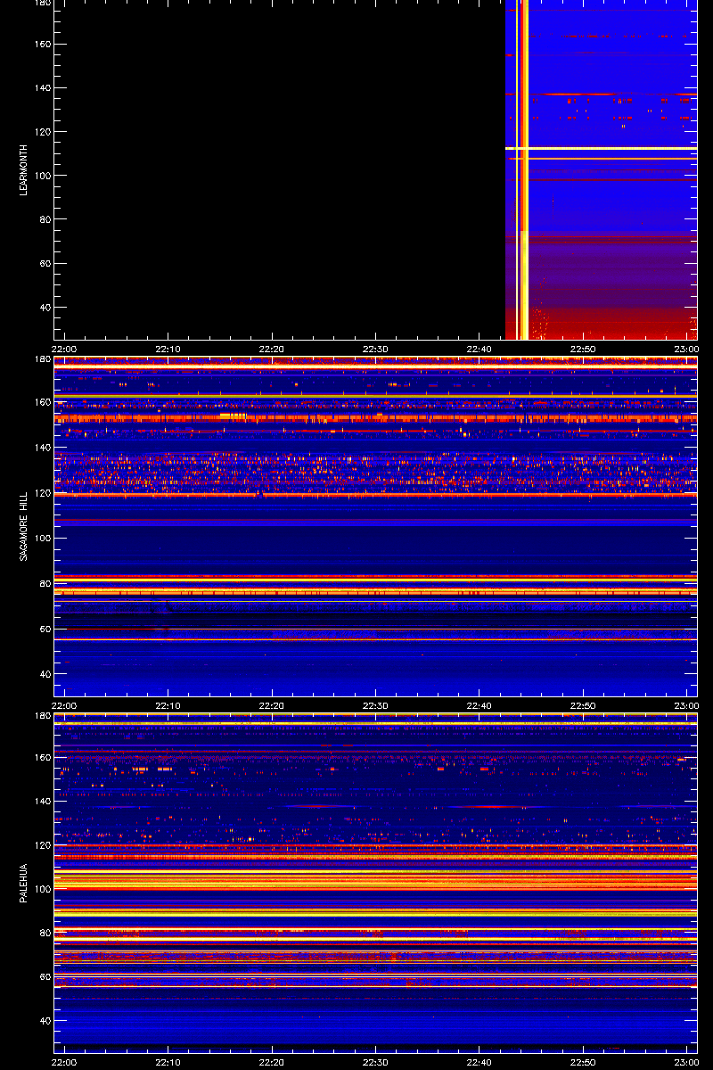Select the 60 tick label on Sagamore Hill axis

click(x=45, y=629)
